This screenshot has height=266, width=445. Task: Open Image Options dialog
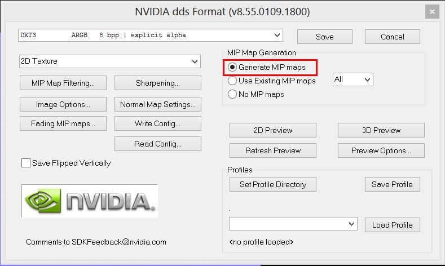63,104
